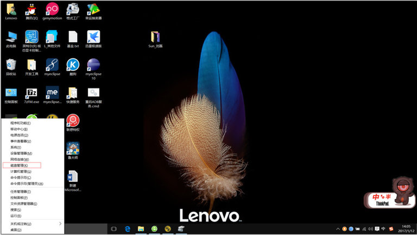Screen dimensions: 417x235
Task: Open the Intel graphics control panel shortcut
Action: (31, 41)
